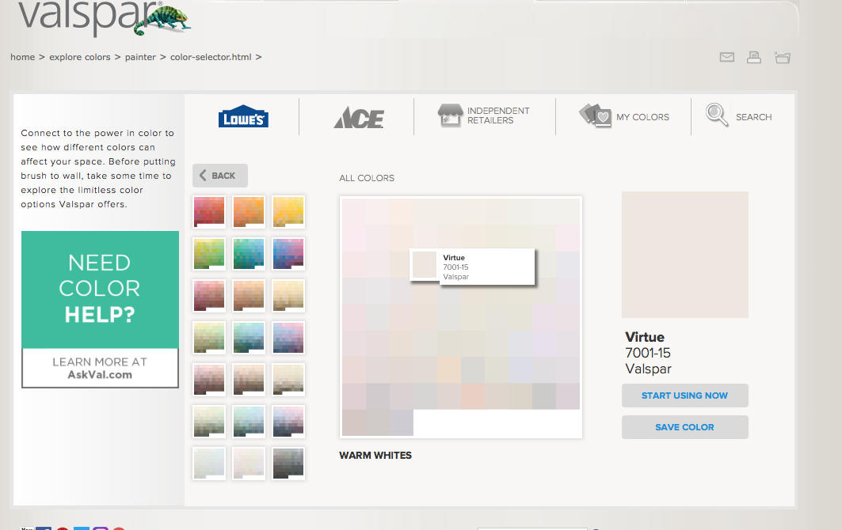Go to the home breadcrumb link
This screenshot has height=530, width=842.
click(22, 57)
